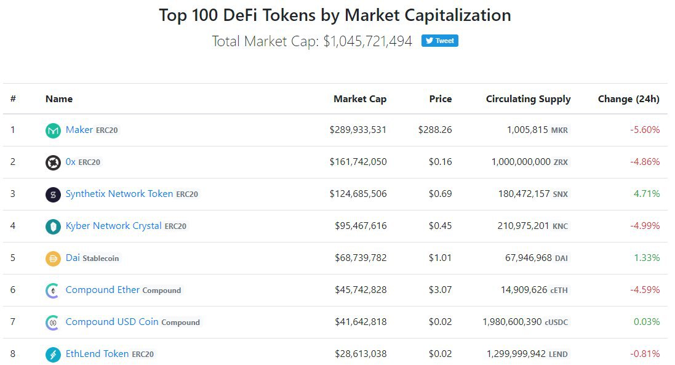675x365 pixels.
Task: Sort by Change (24h) column header
Action: click(x=628, y=99)
